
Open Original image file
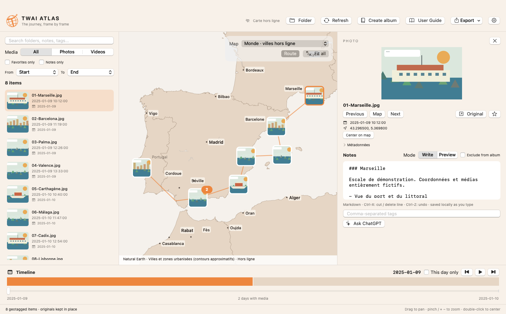pyautogui.click(x=471, y=114)
